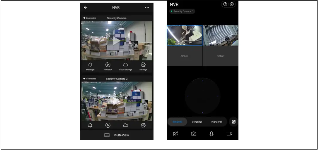This screenshot has width=319, height=151.
Task: Tilt camera up on the PTZ pad
Action: pos(202,81)
